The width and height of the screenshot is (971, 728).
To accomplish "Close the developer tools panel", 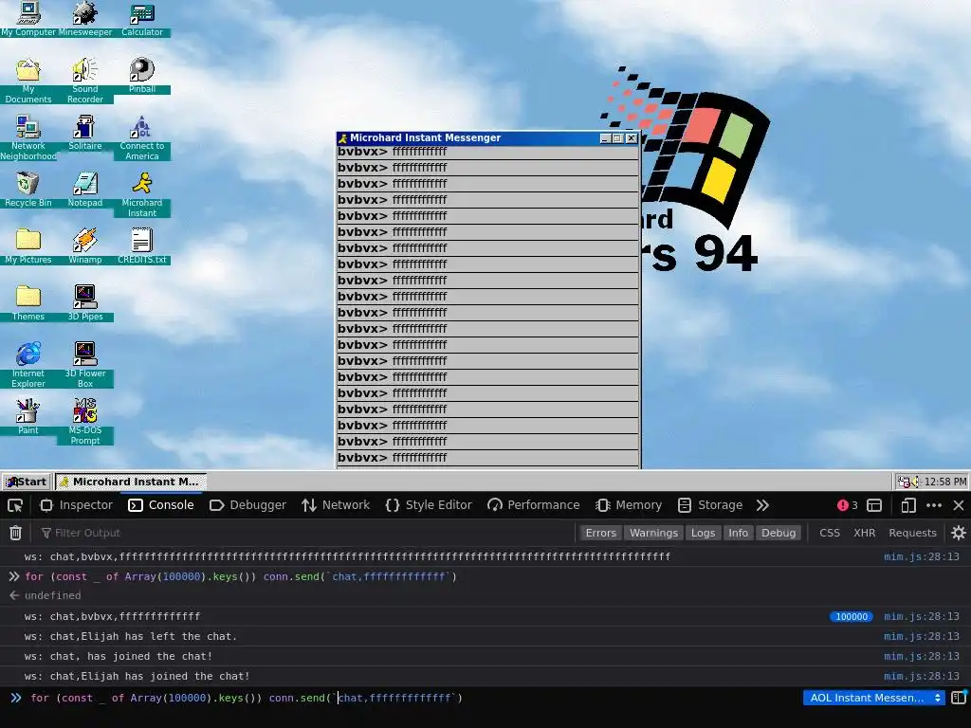I will tap(959, 505).
